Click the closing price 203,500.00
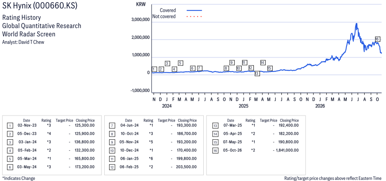The height and width of the screenshot is (181, 386). [186, 167]
